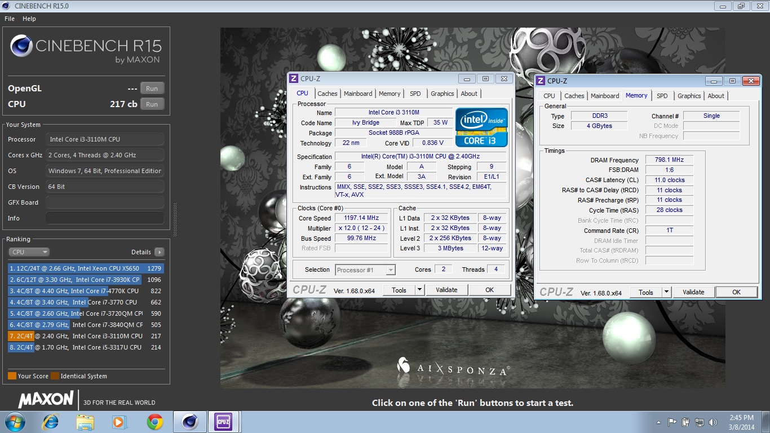
Task: Select the Core i3-3110M ranking row
Action: click(85, 336)
